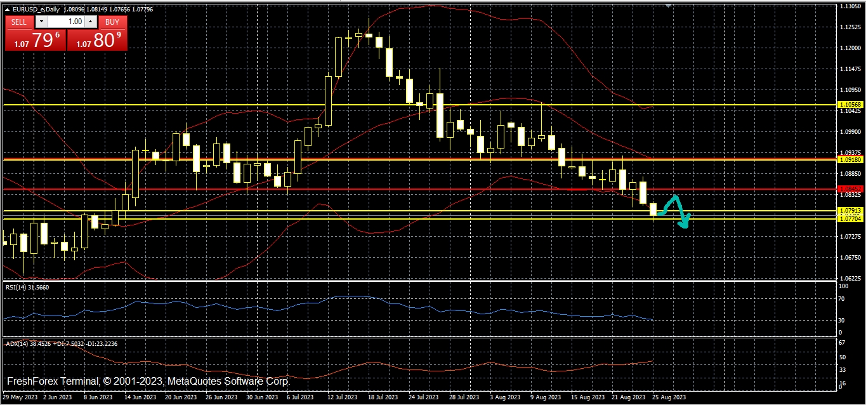Click the 25 Aug 2023 date label
The width and height of the screenshot is (866, 405).
(x=669, y=397)
